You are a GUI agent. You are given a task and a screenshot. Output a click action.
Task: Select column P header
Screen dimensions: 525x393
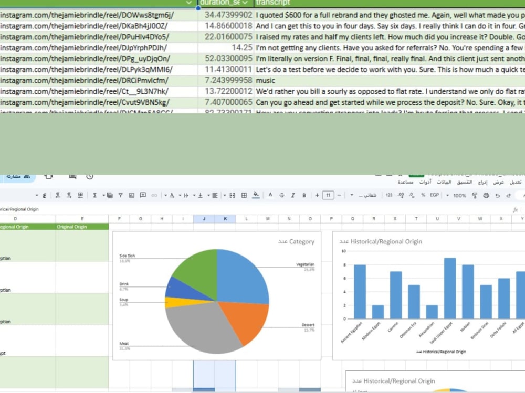tap(331, 219)
